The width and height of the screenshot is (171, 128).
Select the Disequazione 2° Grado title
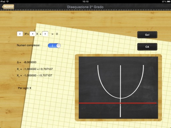click(x=85, y=7)
